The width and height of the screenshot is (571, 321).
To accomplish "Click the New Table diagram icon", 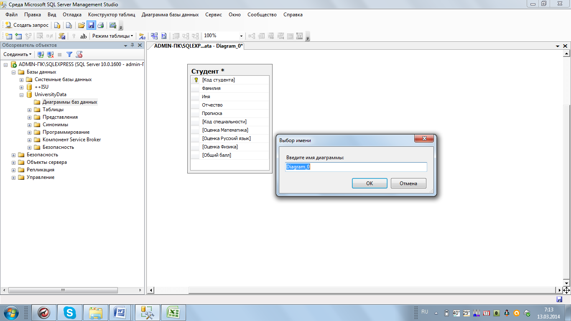I will point(8,36).
